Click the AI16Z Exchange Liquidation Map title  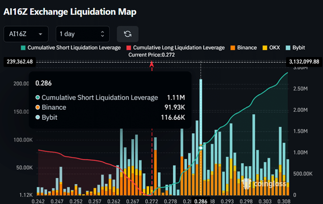pyautogui.click(x=70, y=12)
